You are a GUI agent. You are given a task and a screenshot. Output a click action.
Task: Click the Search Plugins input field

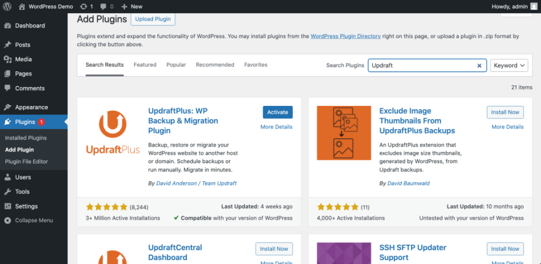tap(427, 65)
